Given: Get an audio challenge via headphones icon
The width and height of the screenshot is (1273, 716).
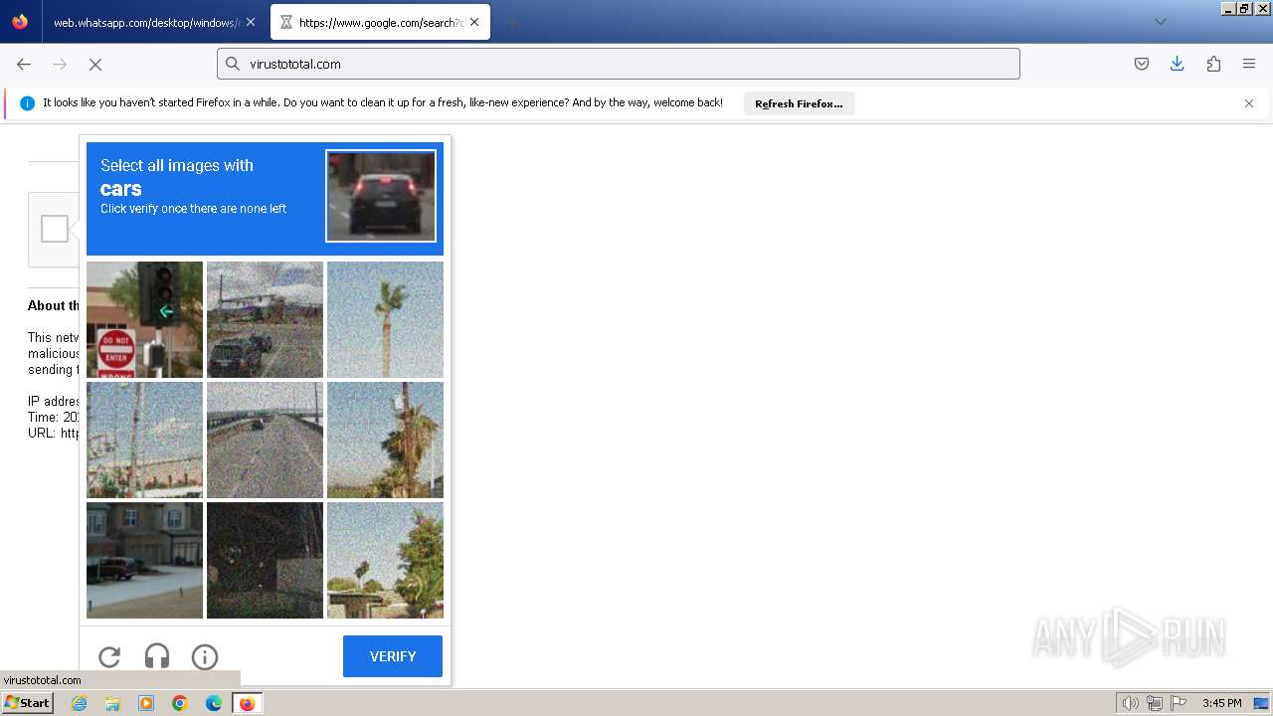Looking at the screenshot, I should (157, 656).
